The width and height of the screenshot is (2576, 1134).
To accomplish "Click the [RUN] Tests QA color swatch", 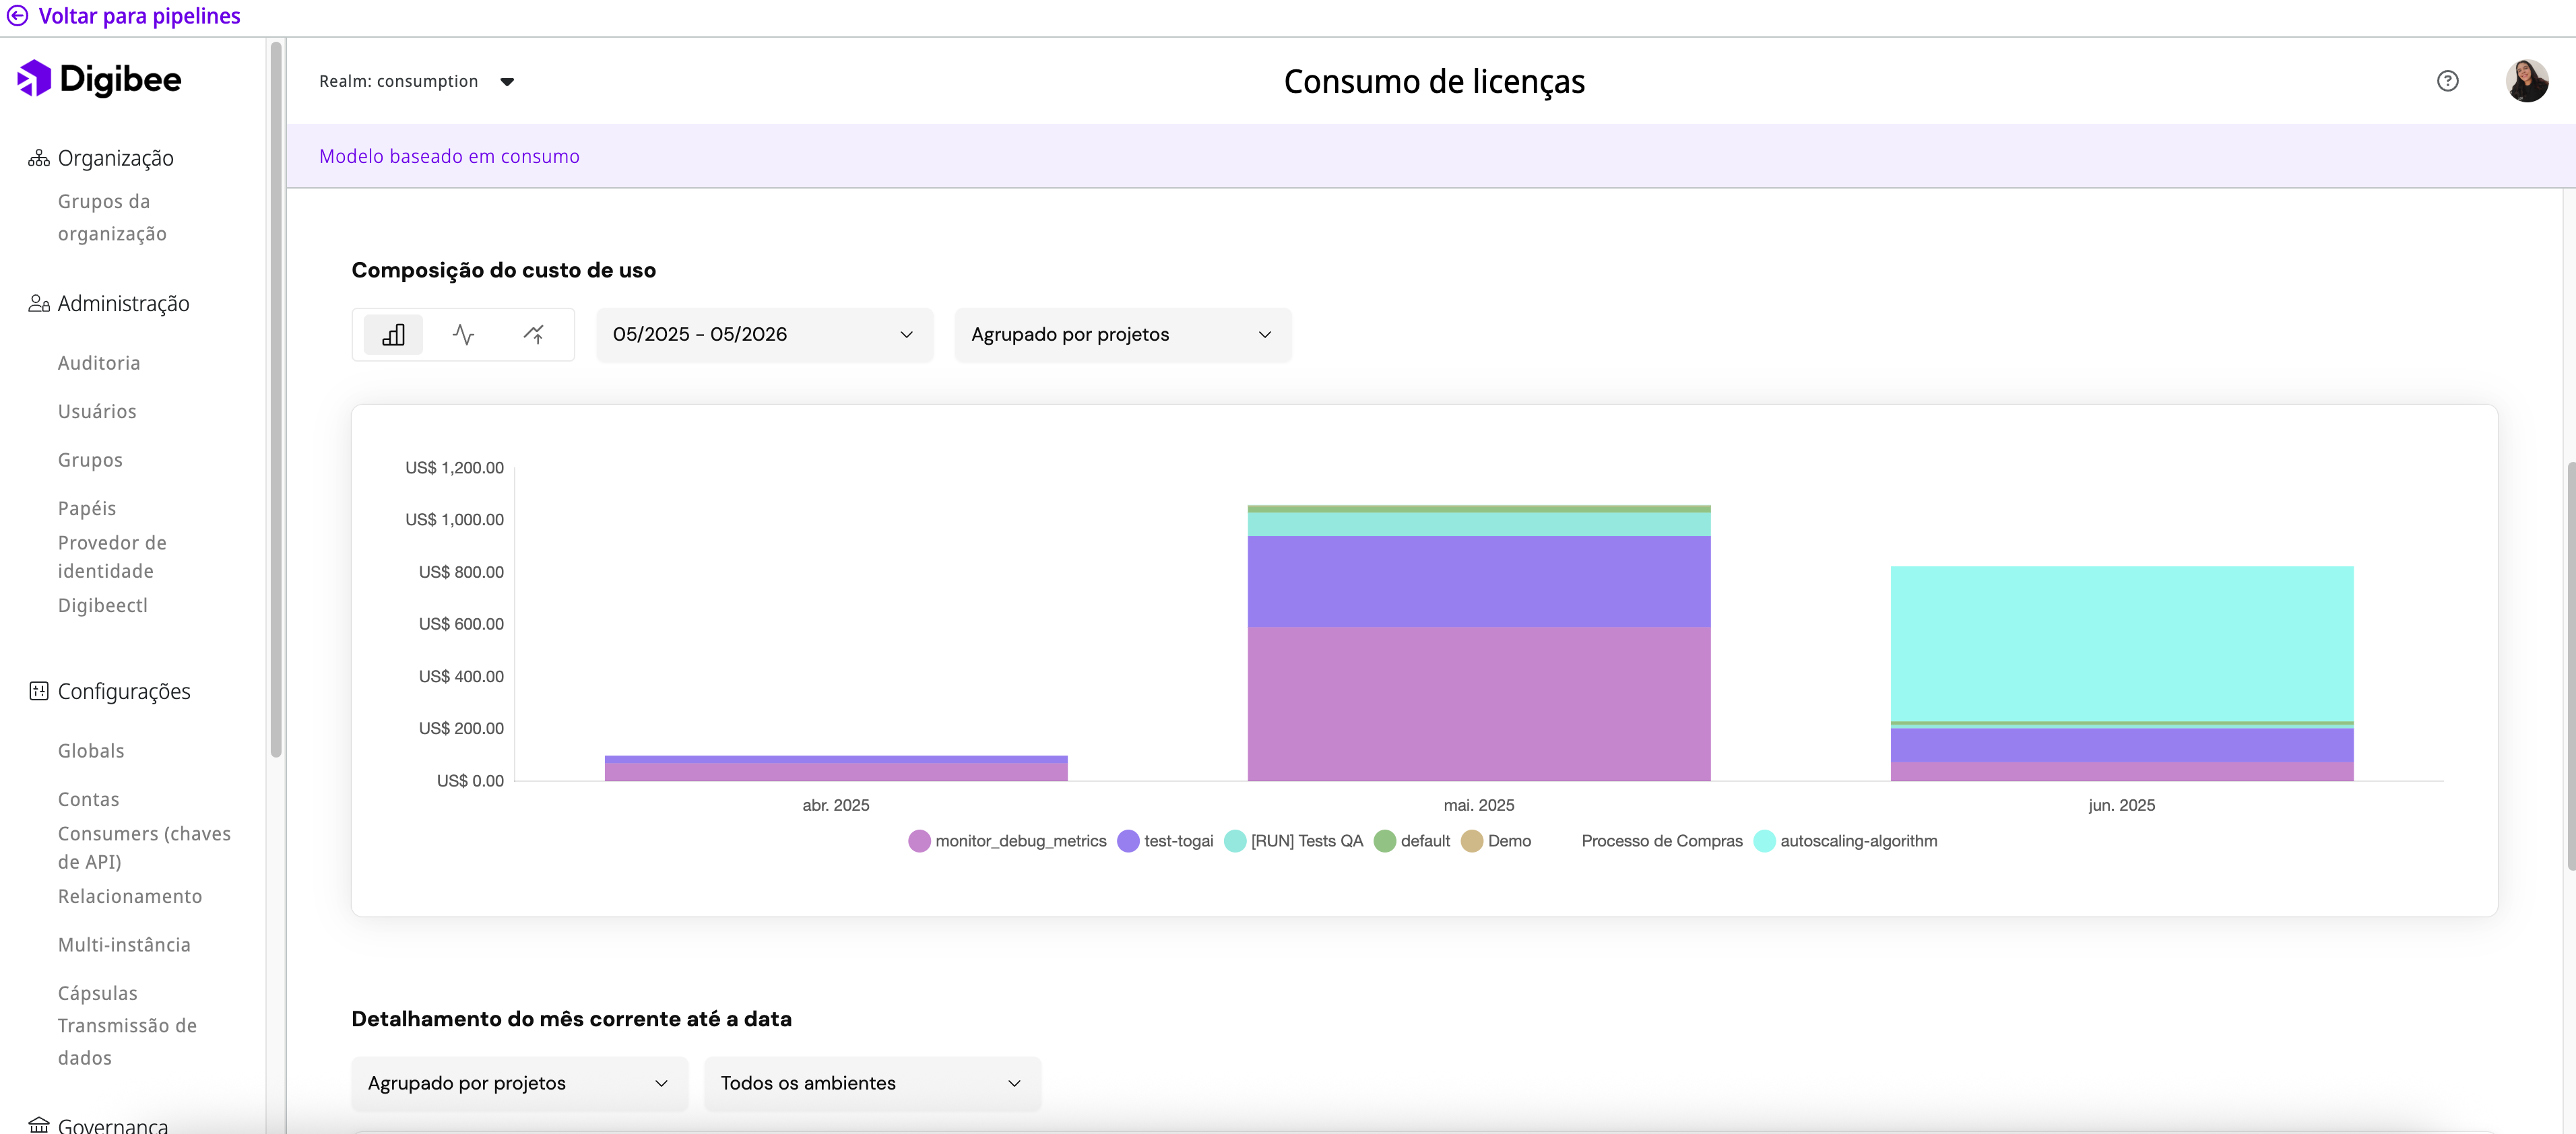I will tap(1235, 841).
